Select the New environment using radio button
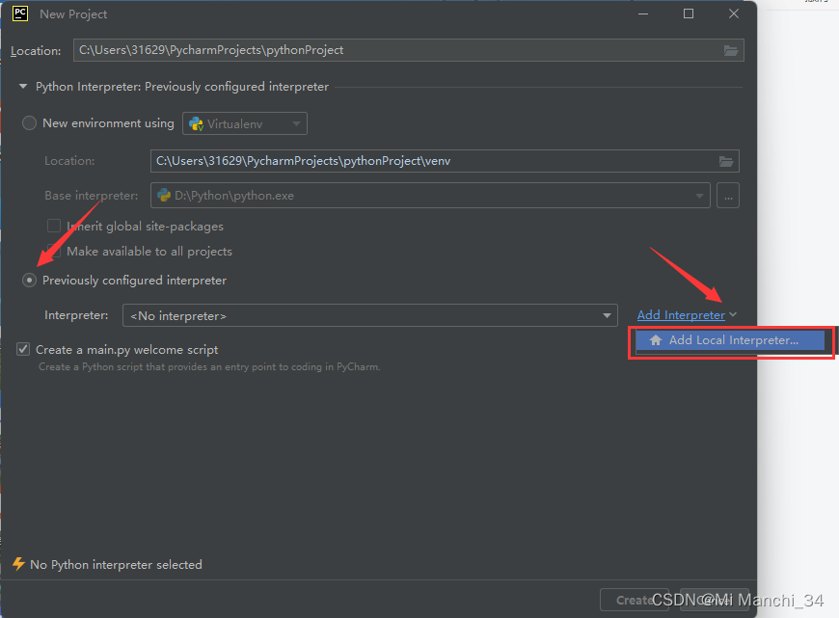This screenshot has width=839, height=618. pyautogui.click(x=29, y=123)
